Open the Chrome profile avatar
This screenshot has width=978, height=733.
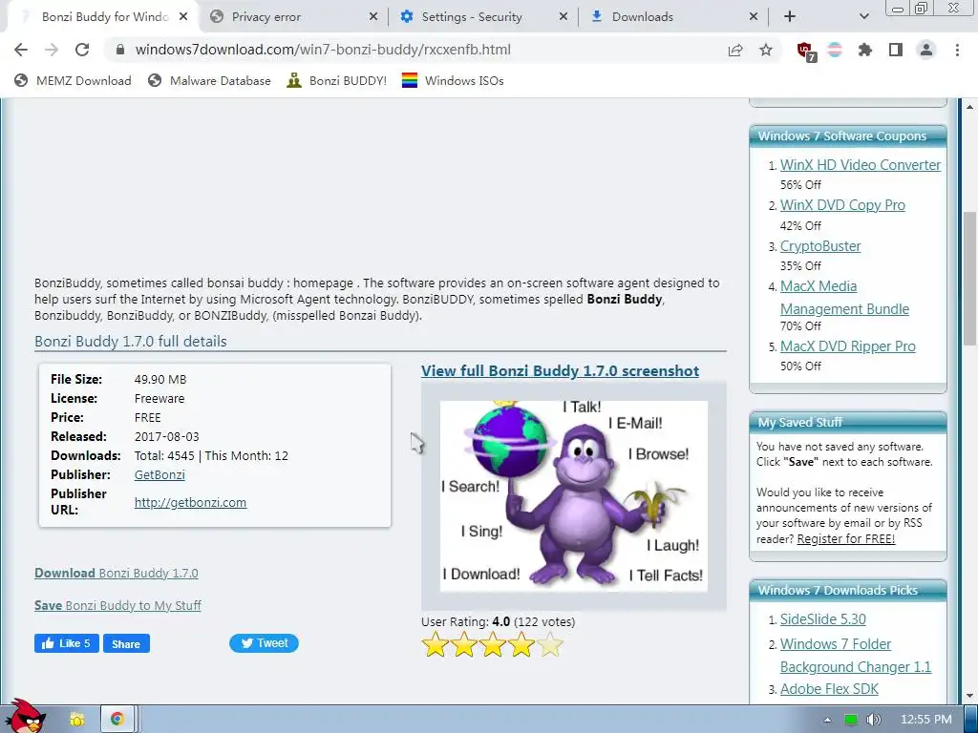click(x=926, y=50)
